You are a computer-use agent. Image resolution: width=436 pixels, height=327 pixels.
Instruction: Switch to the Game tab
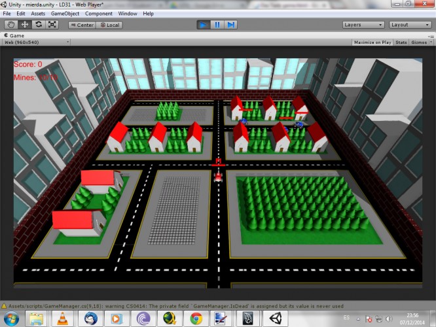tap(14, 35)
